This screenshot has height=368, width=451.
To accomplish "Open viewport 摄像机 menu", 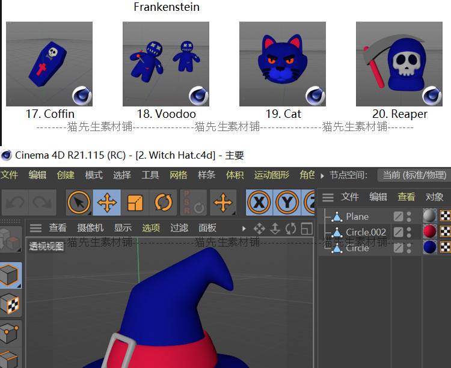I will (90, 228).
